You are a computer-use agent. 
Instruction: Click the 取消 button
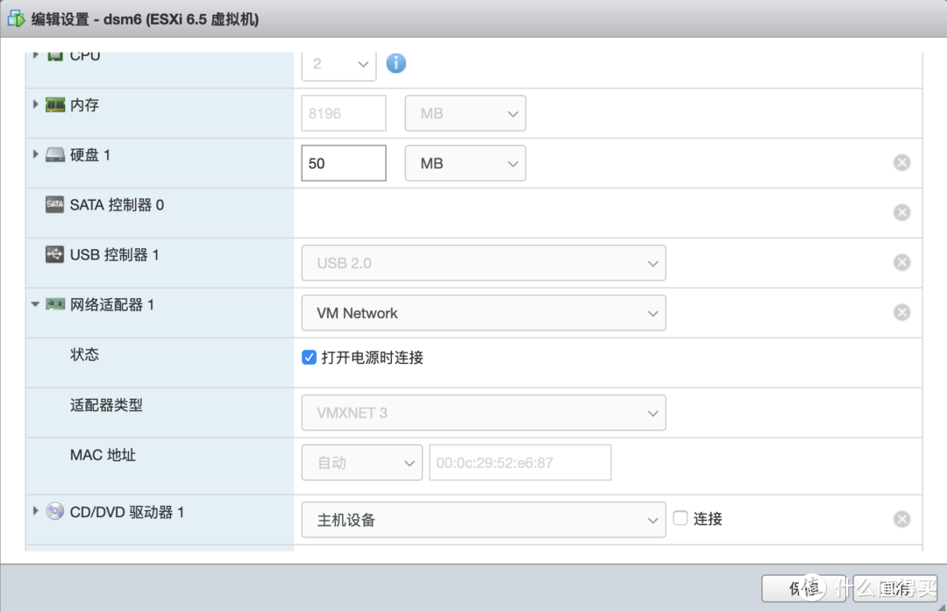tap(895, 588)
